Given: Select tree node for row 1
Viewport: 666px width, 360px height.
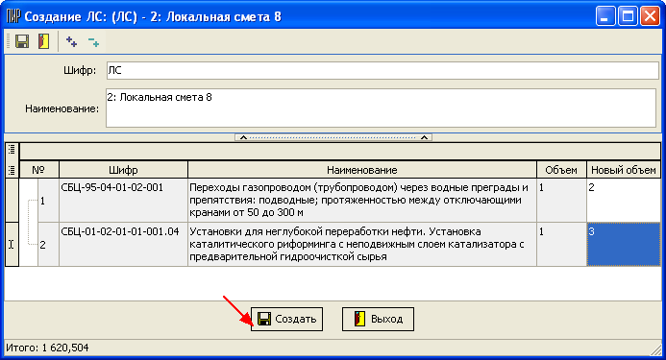Looking at the screenshot, I should (x=42, y=201).
